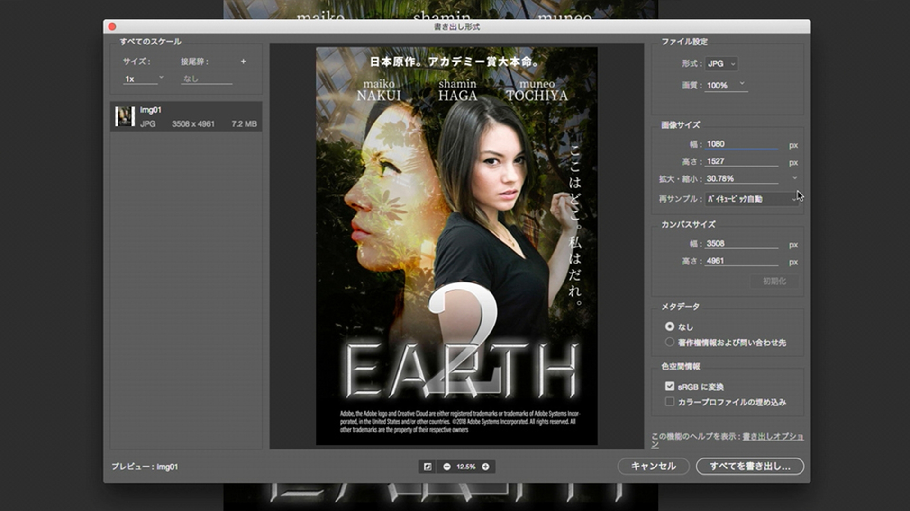Click the キャンセル button
Screen dimensions: 910x511
coord(653,466)
